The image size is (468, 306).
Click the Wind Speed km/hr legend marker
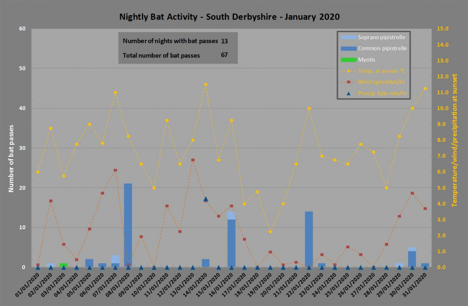pyautogui.click(x=349, y=82)
